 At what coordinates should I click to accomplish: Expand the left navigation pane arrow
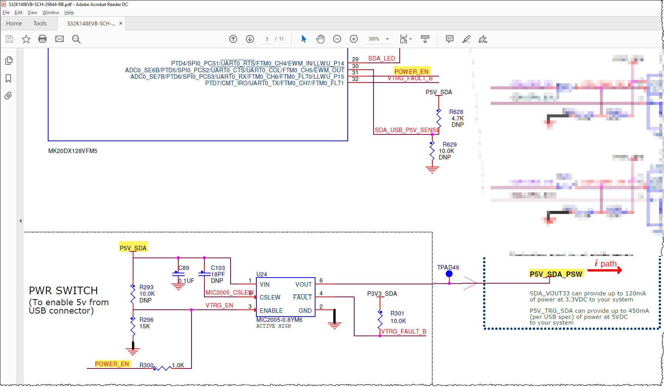click(x=20, y=221)
